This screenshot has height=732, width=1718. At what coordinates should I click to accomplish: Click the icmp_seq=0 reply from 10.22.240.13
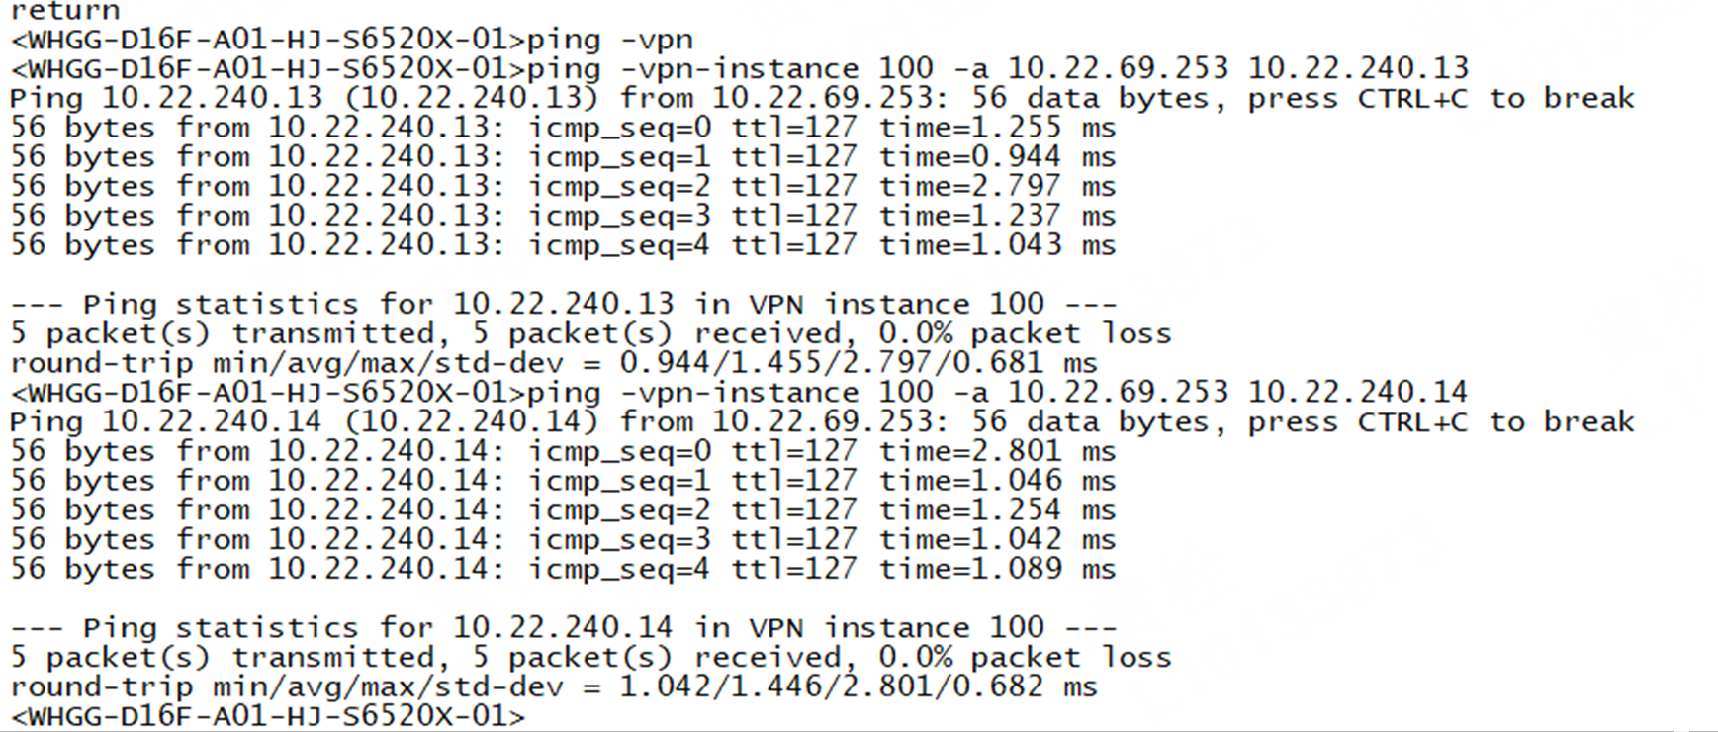563,129
